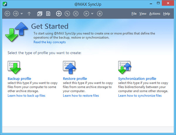Image resolution: width=176 pixels, height=135 pixels.
Task: Select the Backup profile link
Action: click(x=19, y=79)
